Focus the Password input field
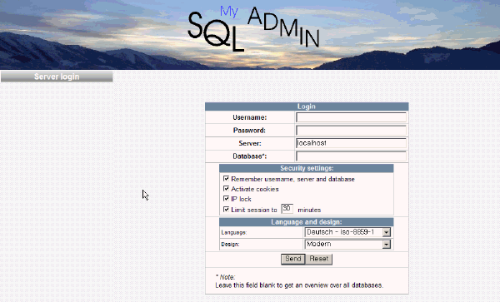Image resolution: width=500 pixels, height=302 pixels. coord(351,130)
